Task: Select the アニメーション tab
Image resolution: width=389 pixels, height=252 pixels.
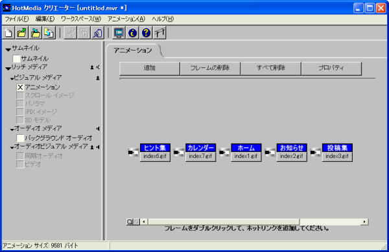Action: (133, 51)
